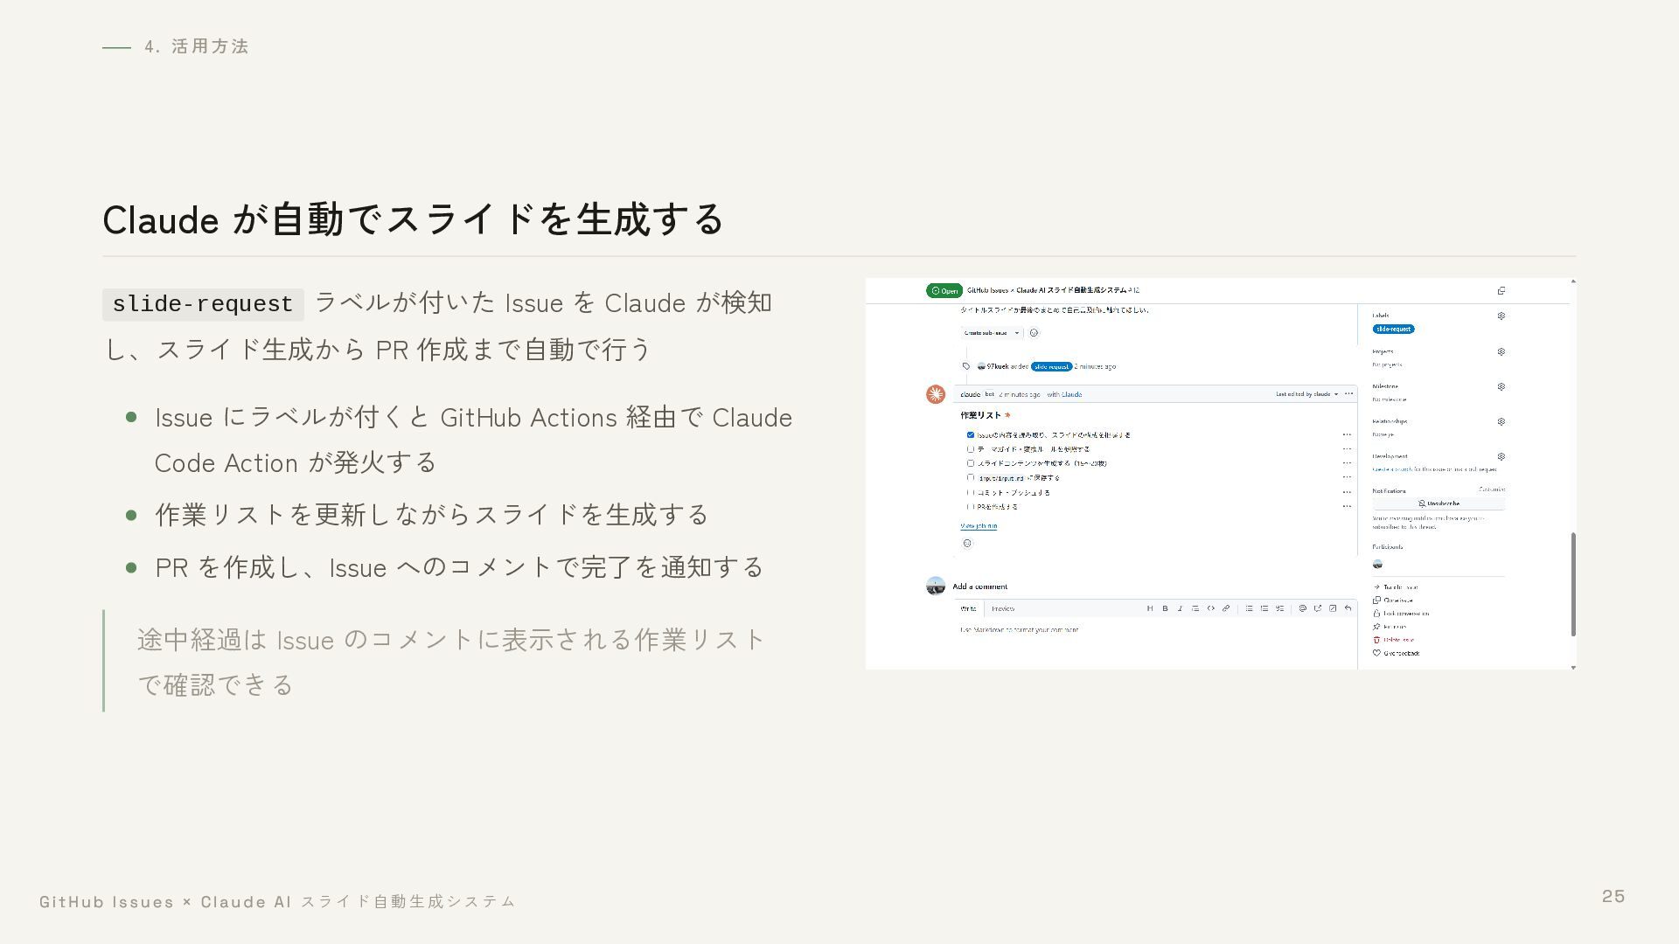The width and height of the screenshot is (1679, 944).
Task: Check the コミット・プッシュ task checkbox
Action: (x=971, y=492)
